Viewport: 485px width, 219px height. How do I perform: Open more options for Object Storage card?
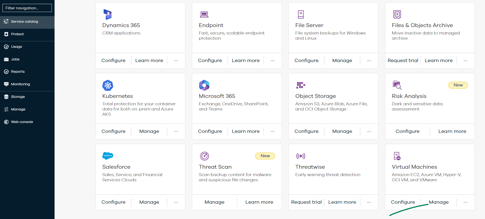click(x=369, y=132)
